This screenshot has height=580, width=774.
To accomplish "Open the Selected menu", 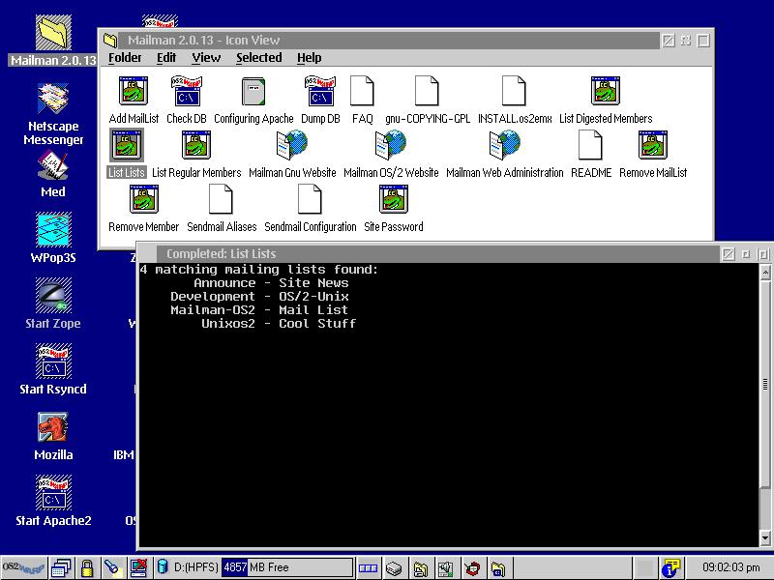I will pyautogui.click(x=258, y=58).
